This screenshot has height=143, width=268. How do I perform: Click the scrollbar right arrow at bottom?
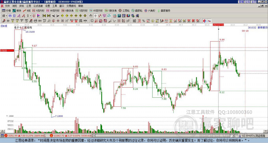click(234, 136)
